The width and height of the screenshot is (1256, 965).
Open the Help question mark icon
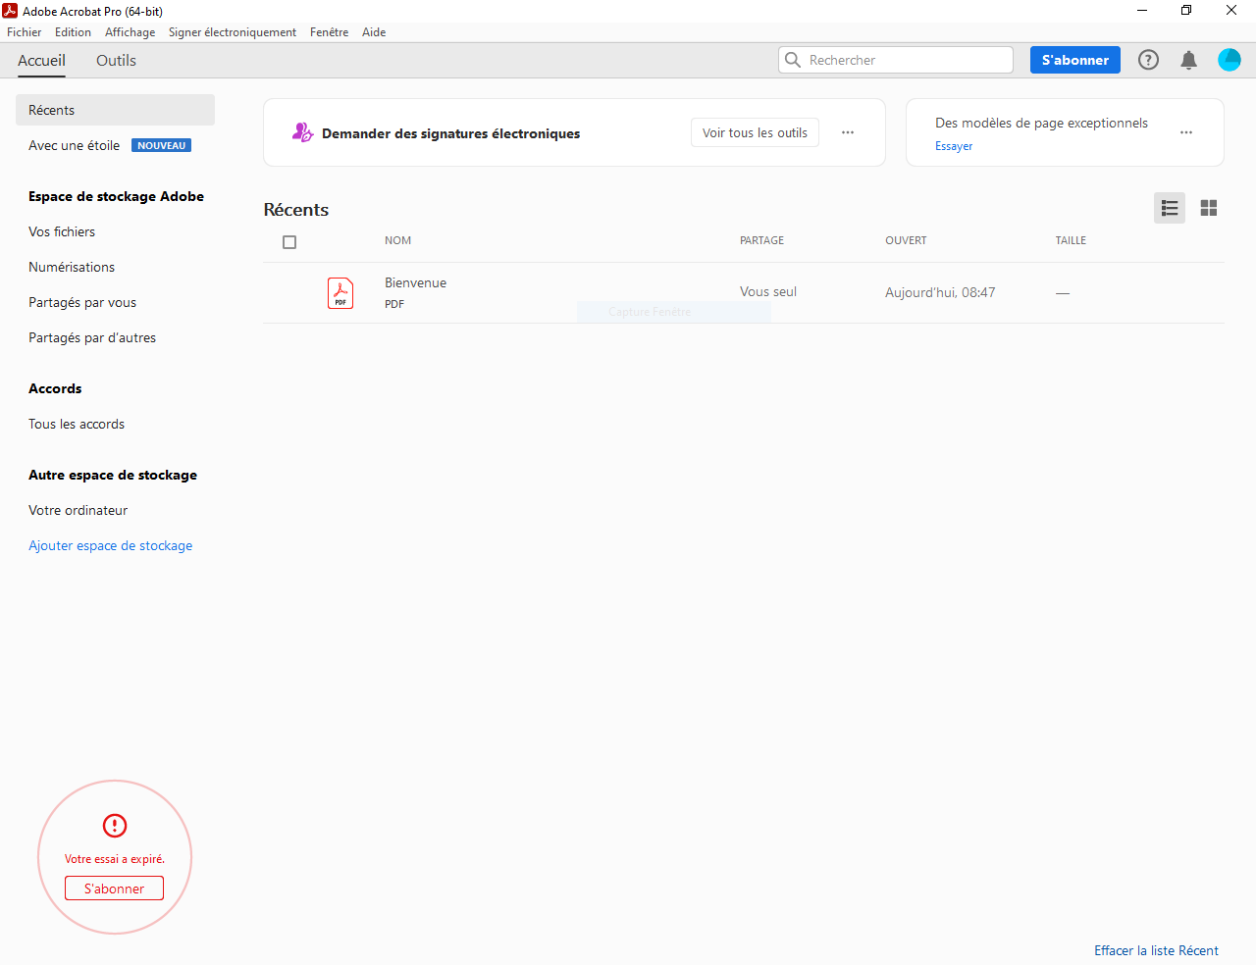1148,60
